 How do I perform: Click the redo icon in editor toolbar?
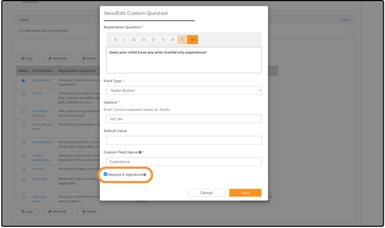click(153, 40)
